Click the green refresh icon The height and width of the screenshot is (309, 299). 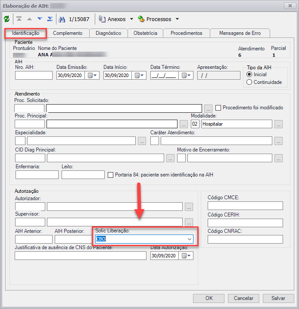[x=7, y=19]
